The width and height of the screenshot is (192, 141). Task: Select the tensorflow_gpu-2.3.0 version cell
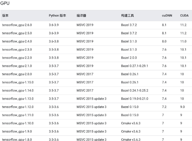click(x=17, y=50)
